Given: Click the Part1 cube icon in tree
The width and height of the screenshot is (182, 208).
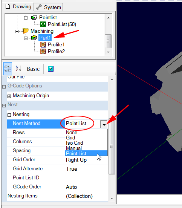Looking at the screenshot, I should coord(34,38).
